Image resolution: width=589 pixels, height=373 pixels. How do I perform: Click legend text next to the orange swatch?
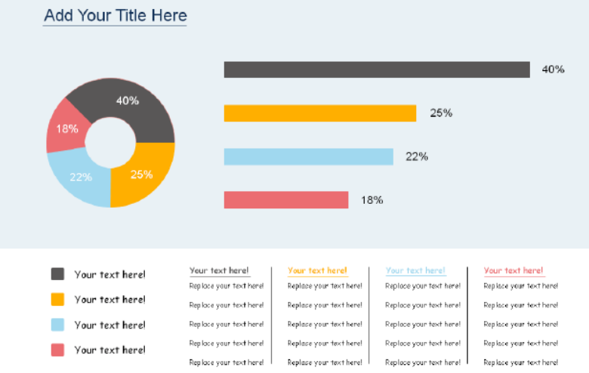point(109,300)
